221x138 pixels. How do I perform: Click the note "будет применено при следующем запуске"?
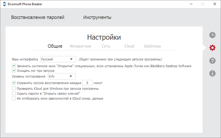pyautogui.click(x=120, y=59)
